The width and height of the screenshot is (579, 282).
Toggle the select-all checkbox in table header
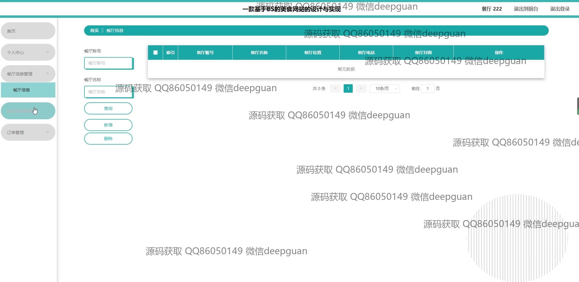[155, 53]
